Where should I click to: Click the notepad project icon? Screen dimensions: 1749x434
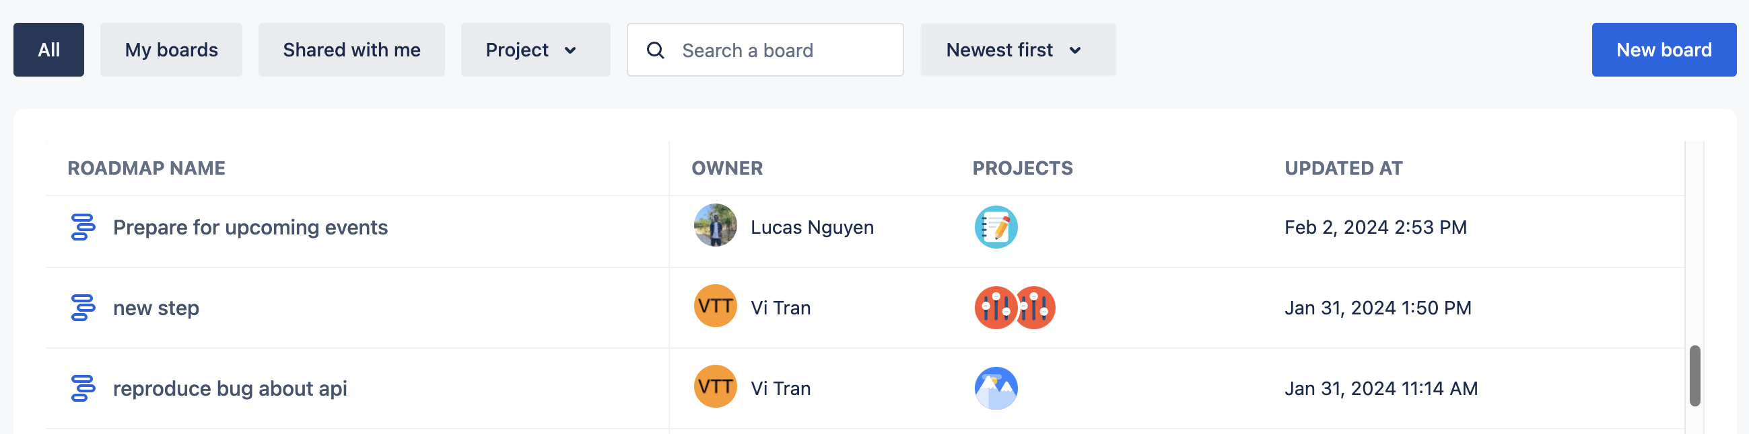(x=996, y=227)
